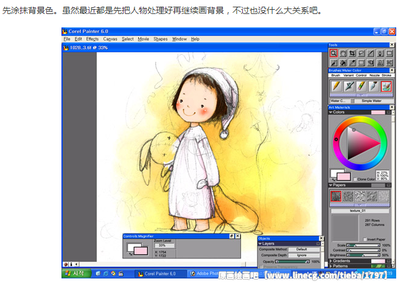412x287 pixels.
Task: Select the Pen tool in Tools
Action: pos(380,54)
